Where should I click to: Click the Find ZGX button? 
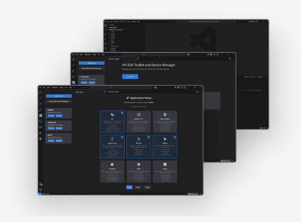tap(130, 76)
